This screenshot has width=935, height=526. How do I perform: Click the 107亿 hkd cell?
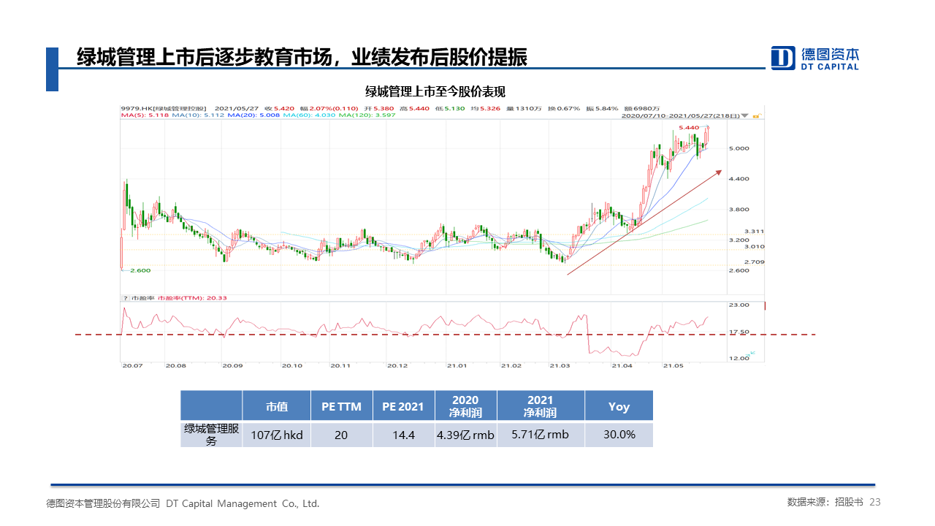click(277, 435)
